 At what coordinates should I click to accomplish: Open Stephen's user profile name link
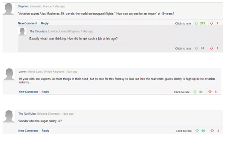coord(23,6)
